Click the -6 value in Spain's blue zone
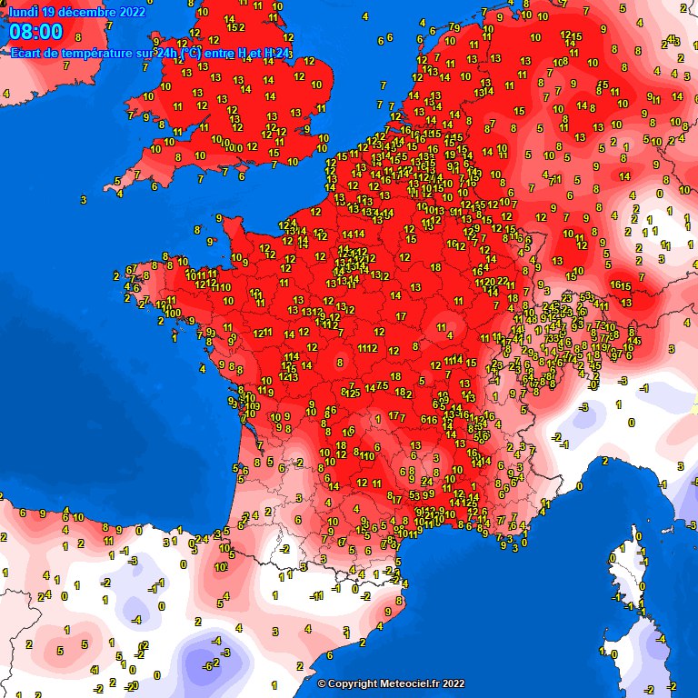This screenshot has width=698, height=698. 208,665
